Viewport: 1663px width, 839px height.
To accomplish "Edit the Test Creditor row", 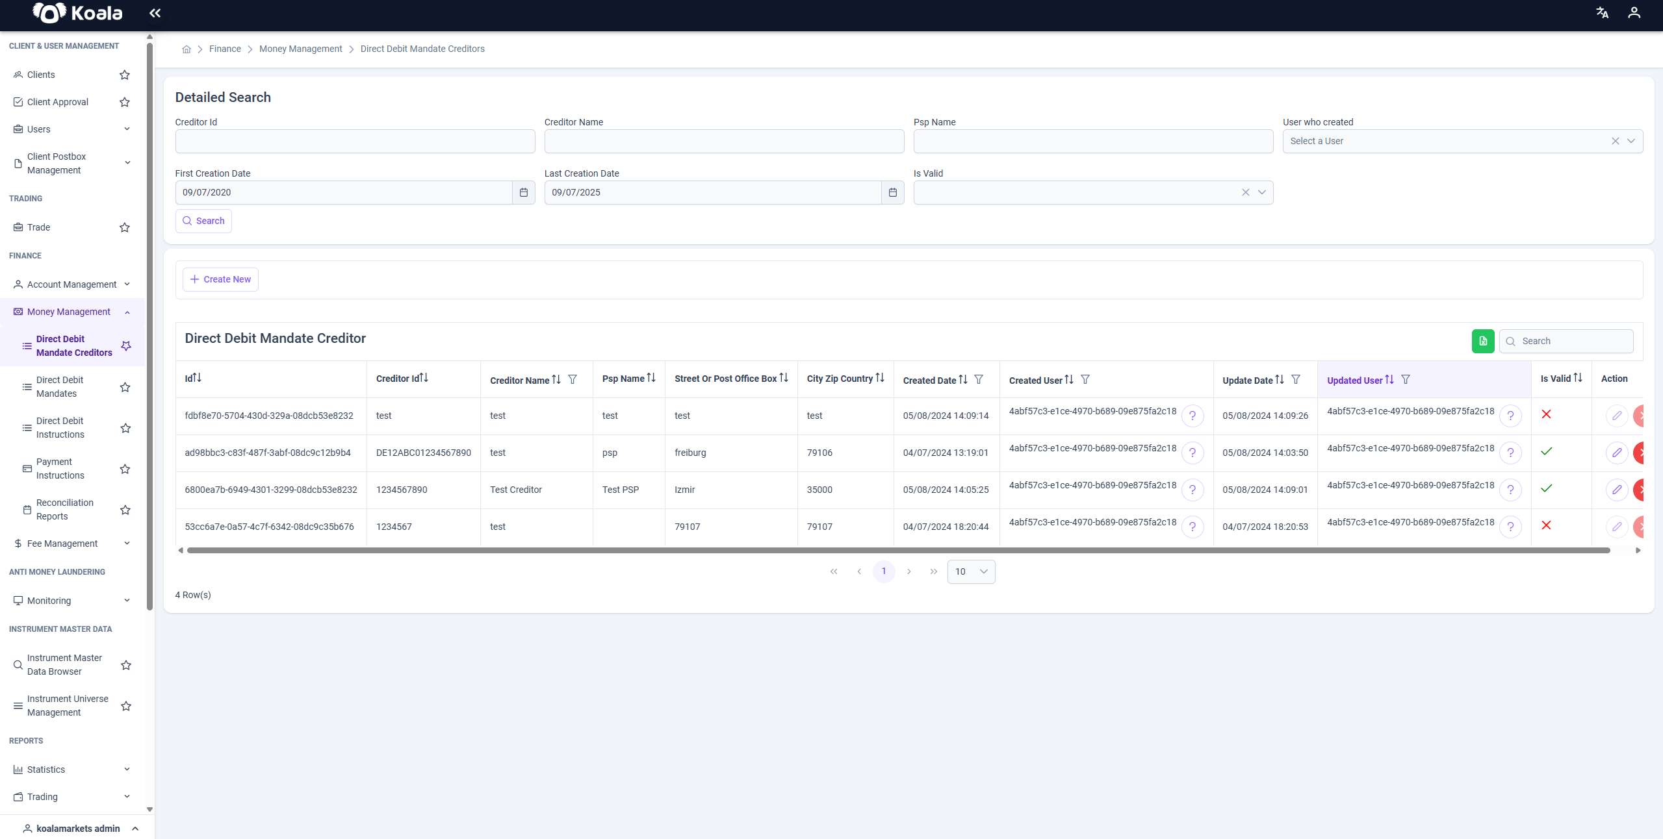I will tap(1617, 490).
